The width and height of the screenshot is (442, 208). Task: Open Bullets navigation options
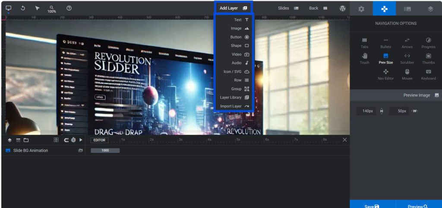coord(385,43)
